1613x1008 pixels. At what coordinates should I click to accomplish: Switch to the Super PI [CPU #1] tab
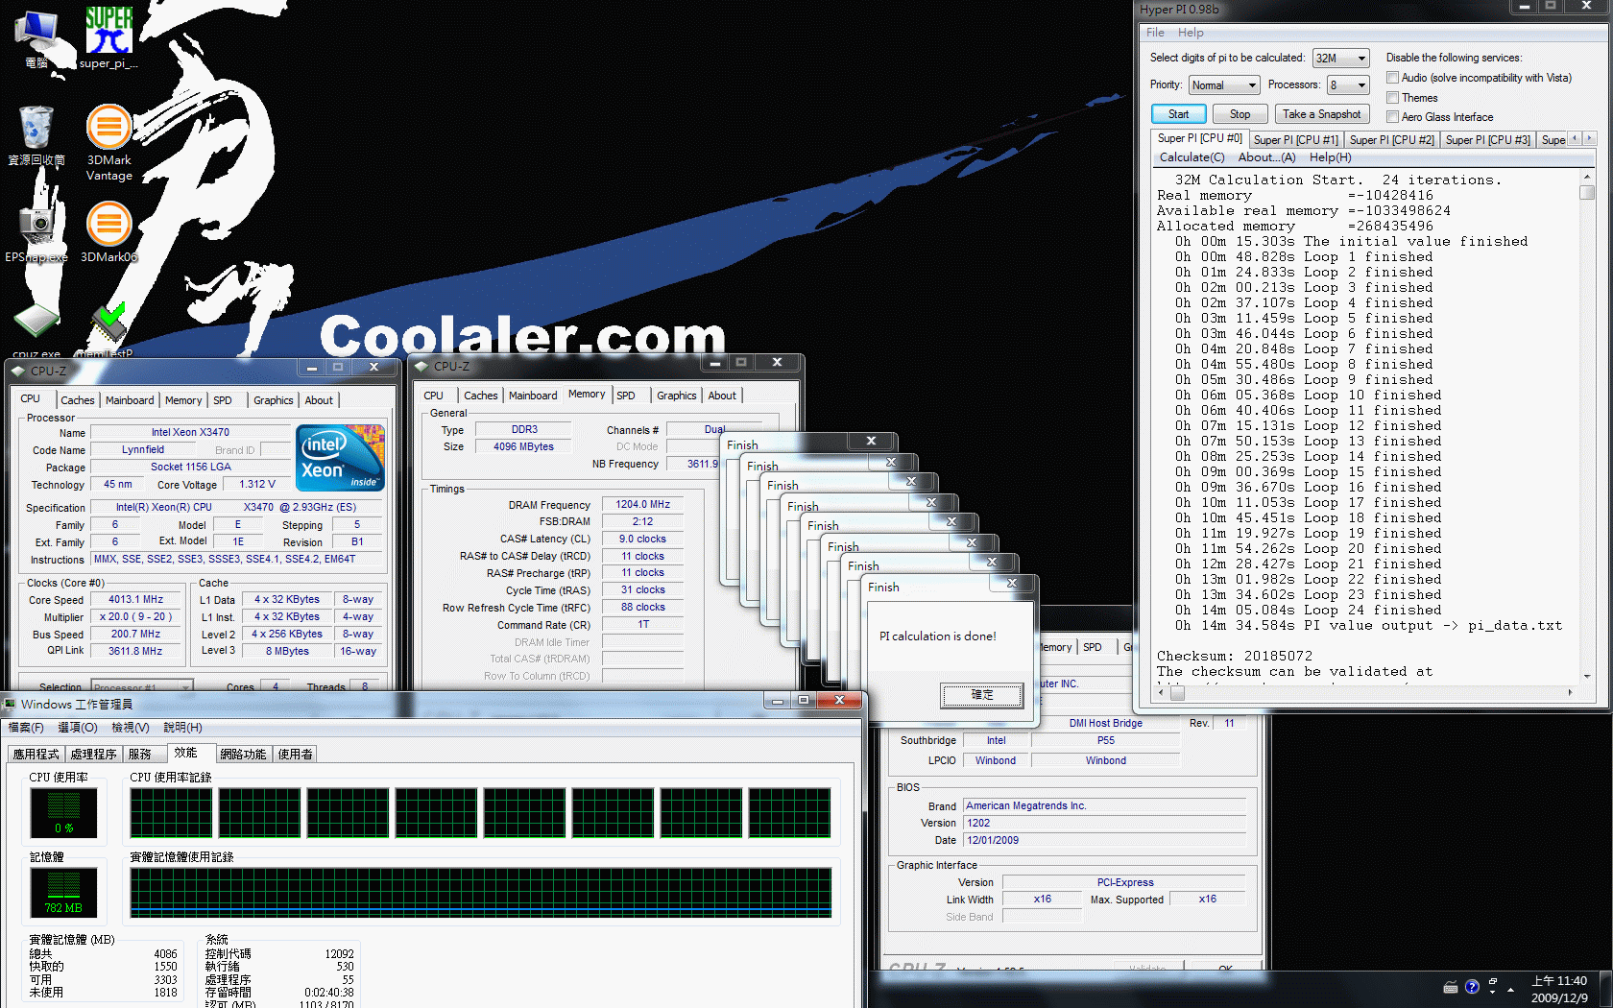[1295, 140]
